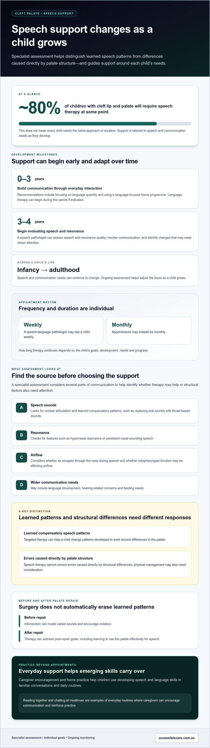This screenshot has height=748, width=210.
Task: Click the Speech support changes main heading
Action: (82, 36)
